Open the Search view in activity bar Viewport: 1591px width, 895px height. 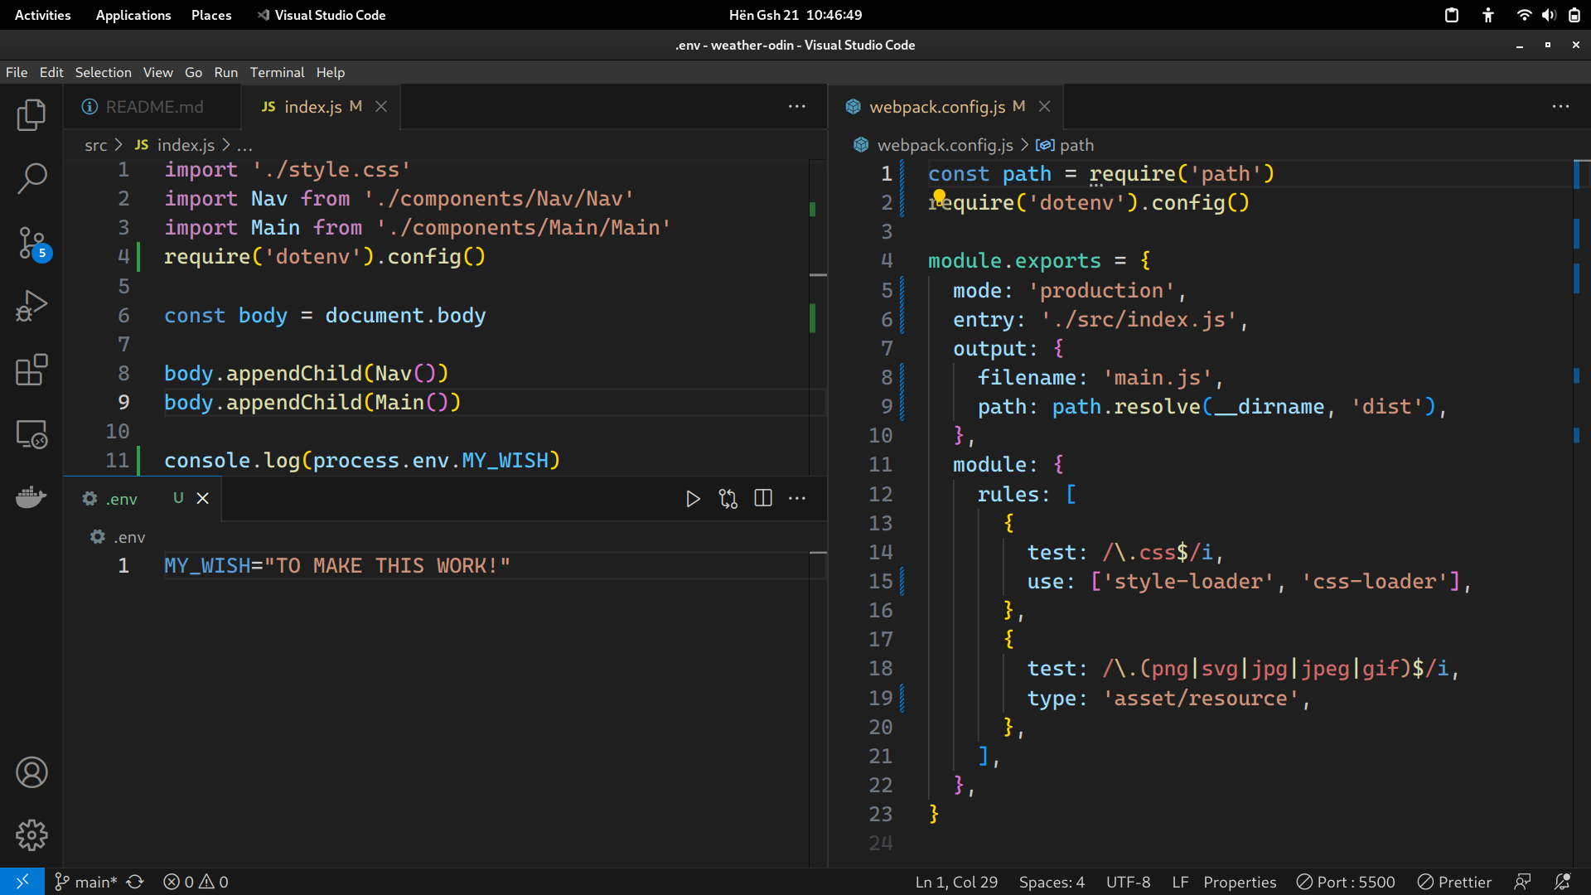coord(31,177)
